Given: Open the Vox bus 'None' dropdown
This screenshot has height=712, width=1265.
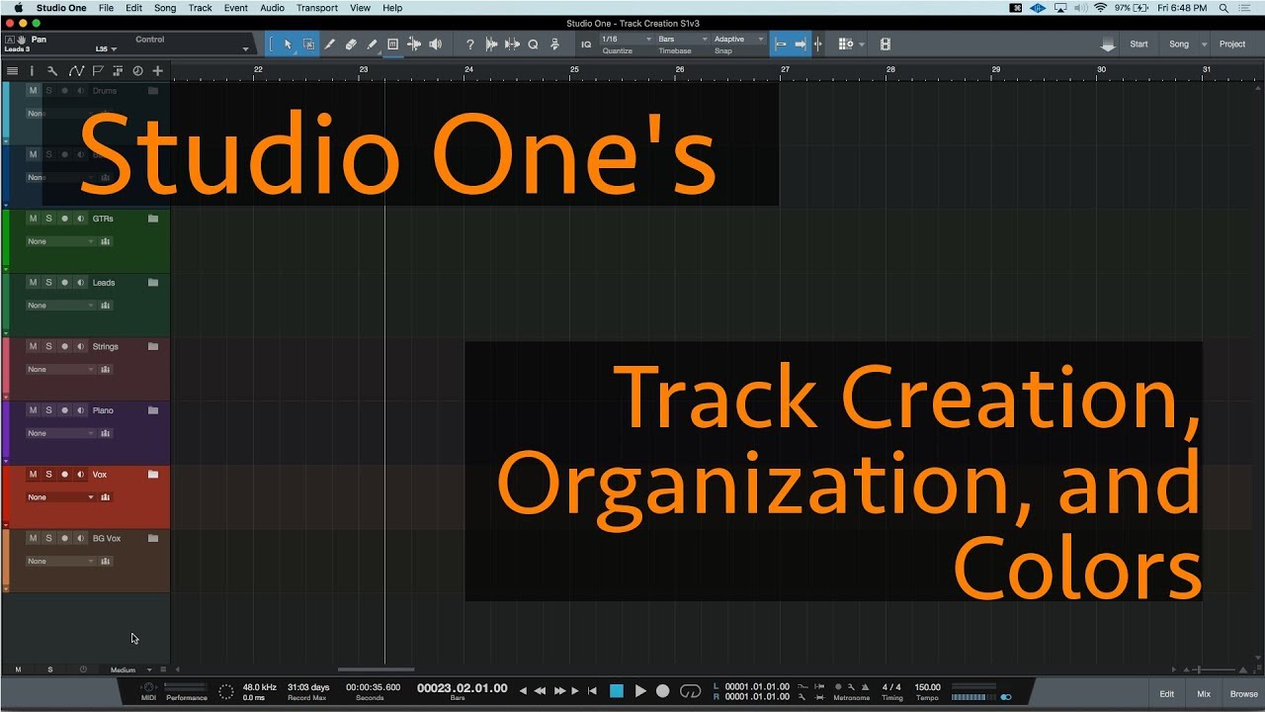Looking at the screenshot, I should (60, 497).
